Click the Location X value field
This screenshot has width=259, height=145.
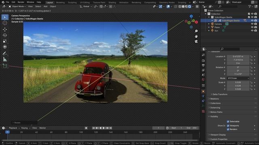(238, 56)
